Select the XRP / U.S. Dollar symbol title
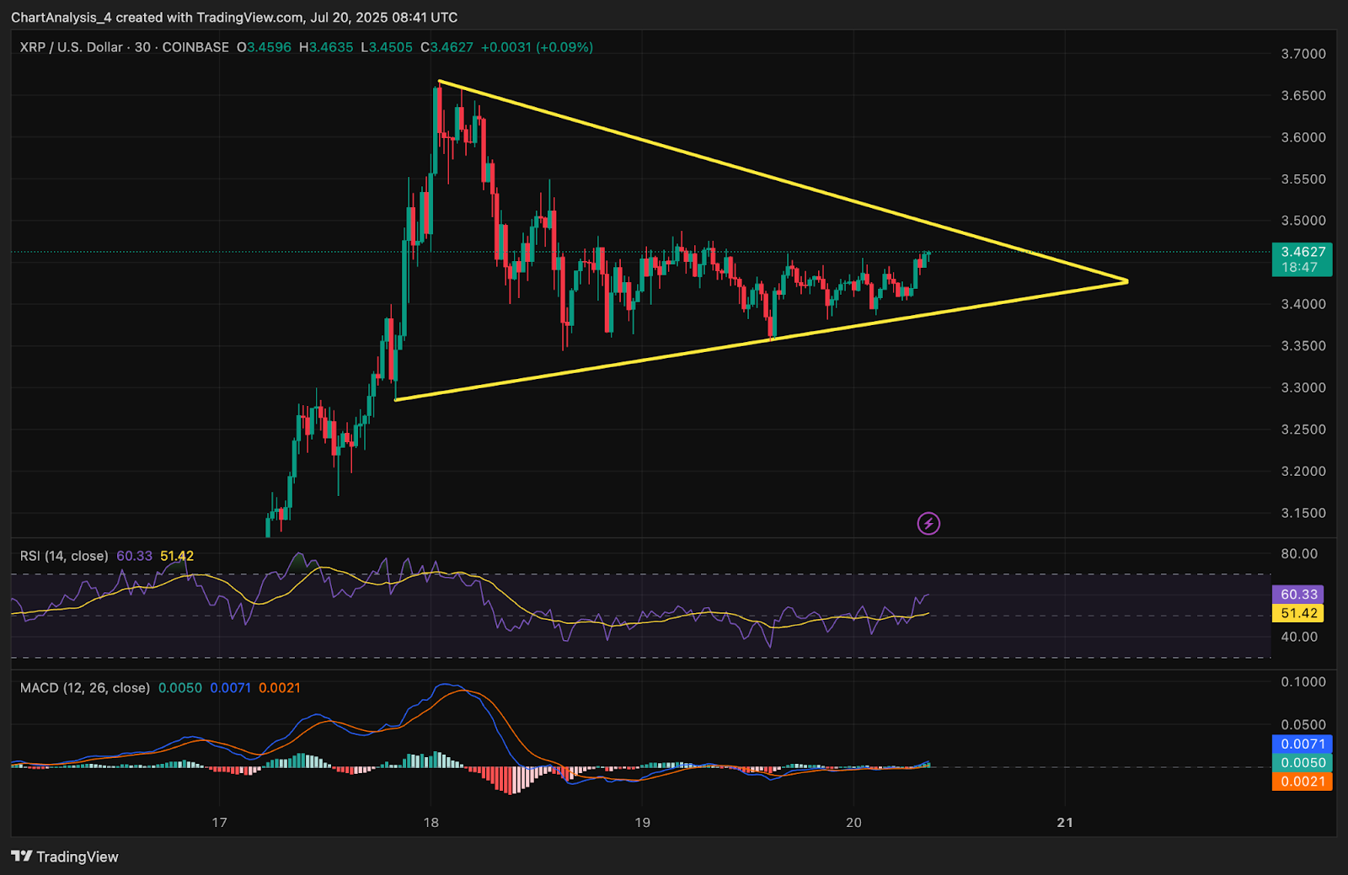This screenshot has width=1348, height=875. [72, 47]
